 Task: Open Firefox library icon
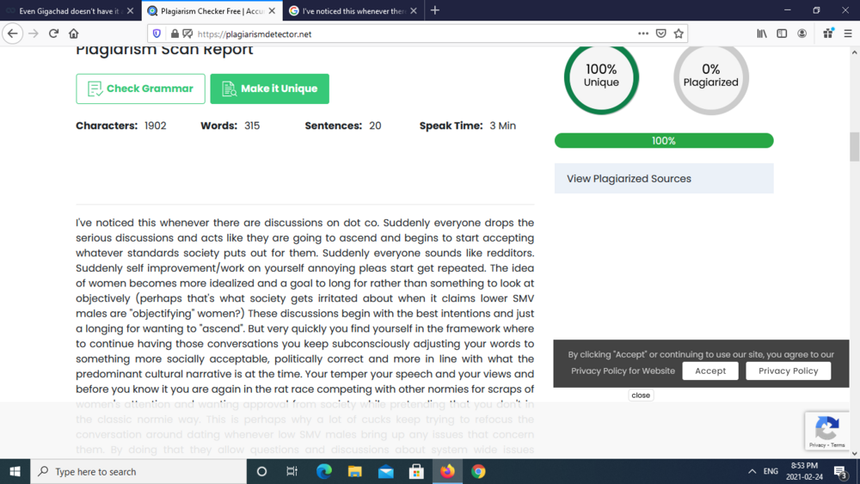point(762,34)
